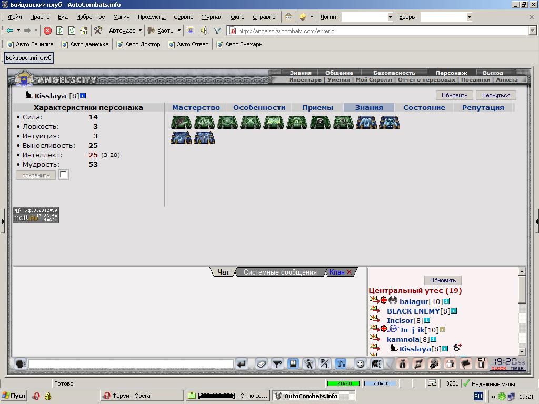Switch to the Мастерство tab
The width and height of the screenshot is (539, 404).
[x=196, y=107]
